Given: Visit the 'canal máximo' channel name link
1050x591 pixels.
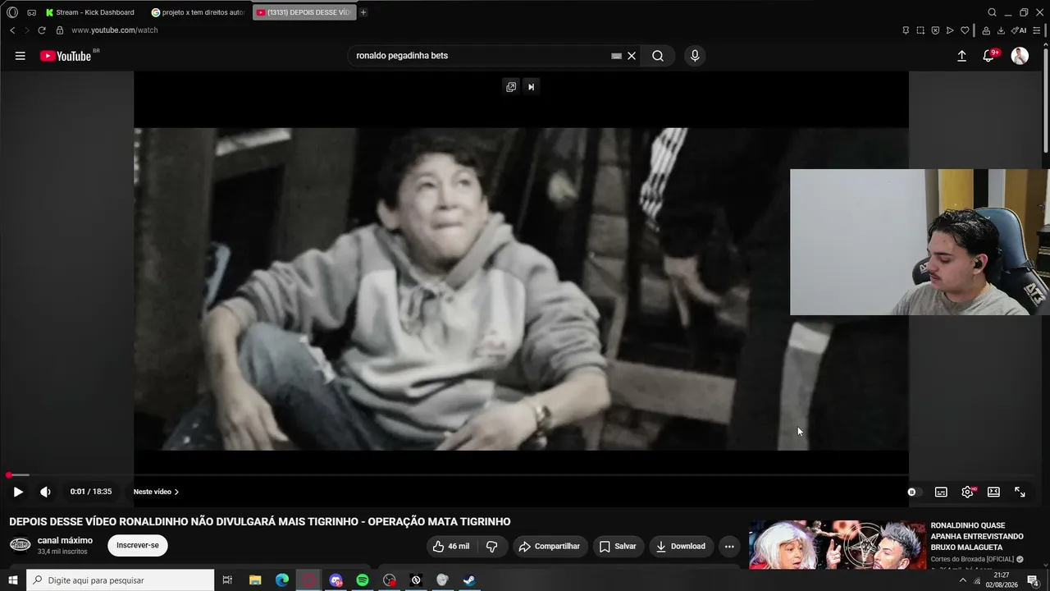Looking at the screenshot, I should 65,540.
